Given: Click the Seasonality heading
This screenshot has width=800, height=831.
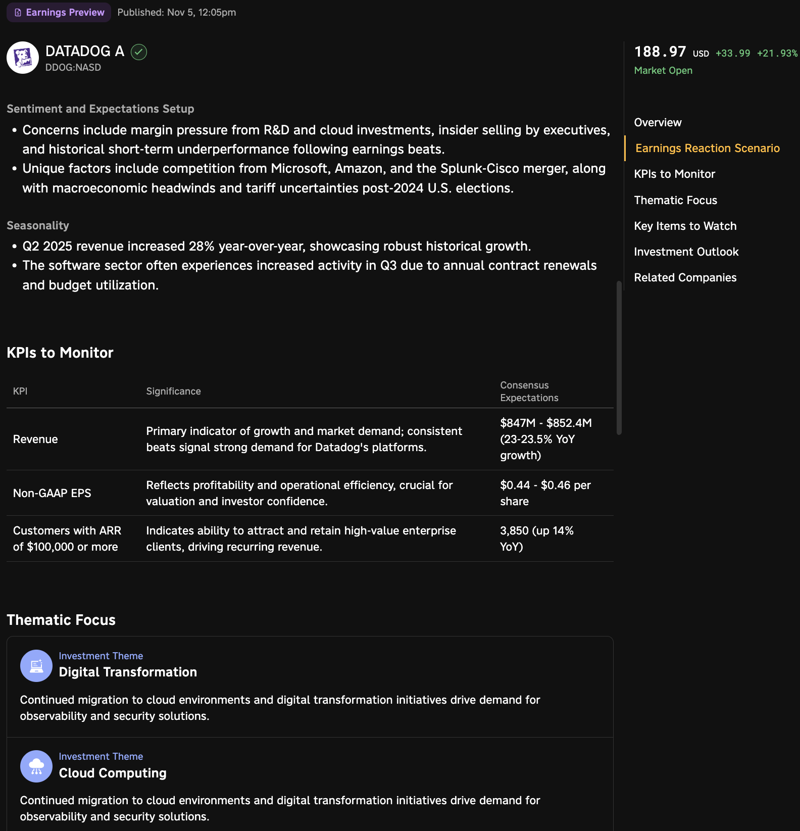Looking at the screenshot, I should click(x=38, y=225).
